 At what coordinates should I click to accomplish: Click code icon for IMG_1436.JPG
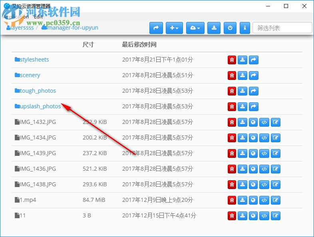tap(264, 169)
